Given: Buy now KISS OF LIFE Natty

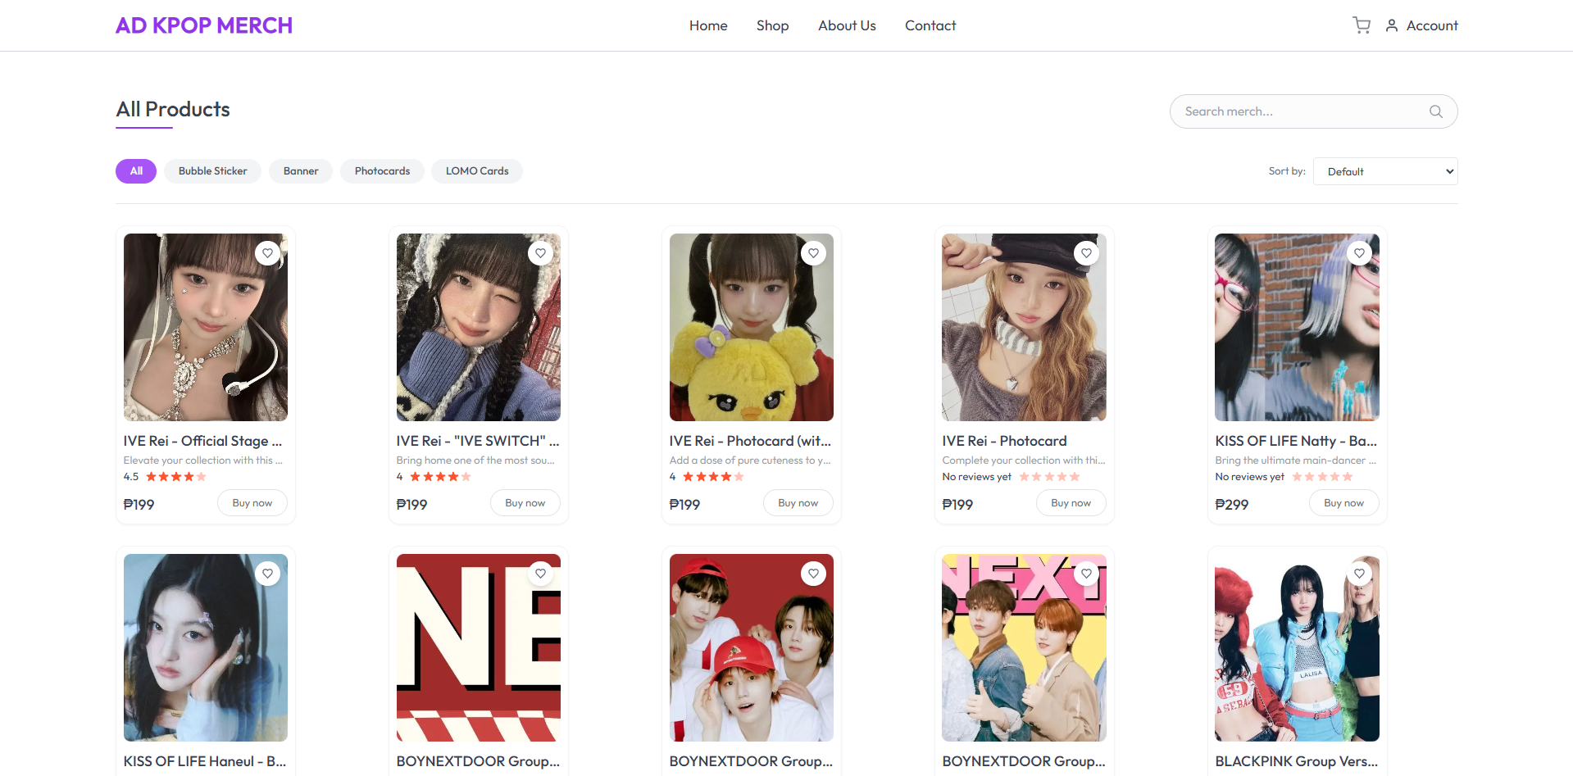Looking at the screenshot, I should [1344, 503].
